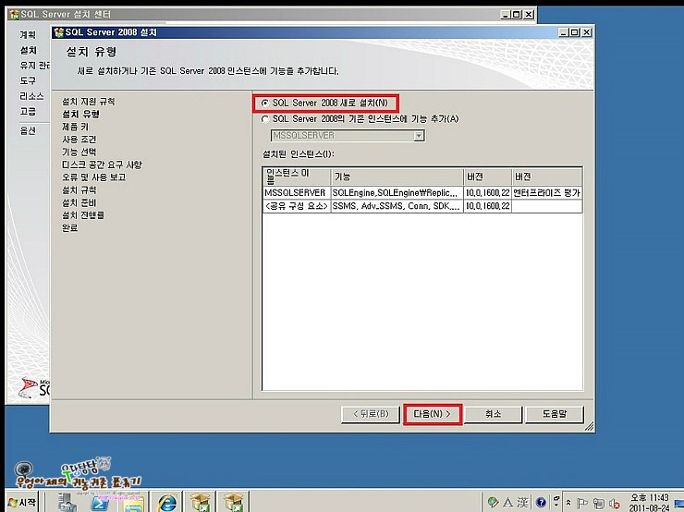Click the SSMS, Adv_SSMS, Conn, SDK... cell
Screen dimensions: 684x512
397,206
